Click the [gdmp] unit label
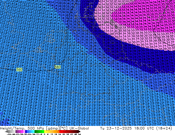 tap(53, 128)
